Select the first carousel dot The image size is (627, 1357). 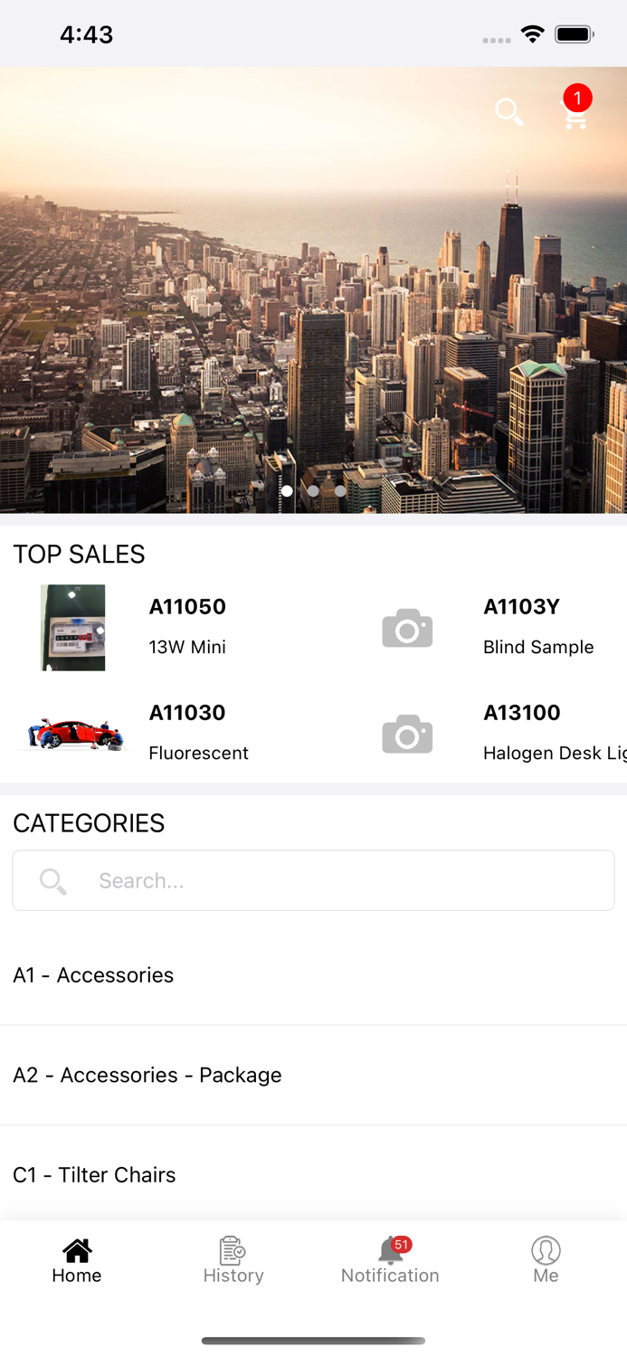287,490
